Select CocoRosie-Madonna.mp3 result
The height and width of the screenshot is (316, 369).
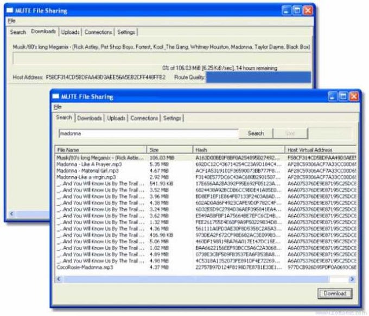click(206, 267)
